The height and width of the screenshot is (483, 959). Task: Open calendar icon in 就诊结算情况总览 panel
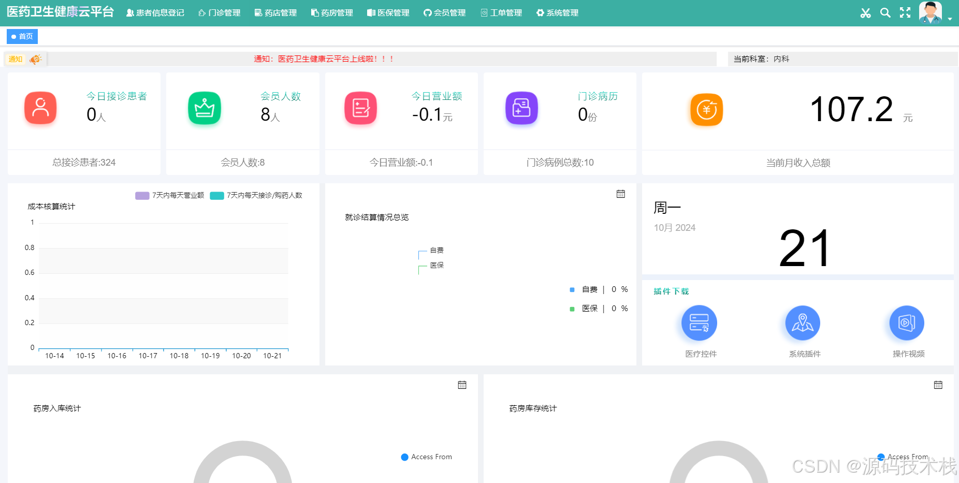pos(621,194)
